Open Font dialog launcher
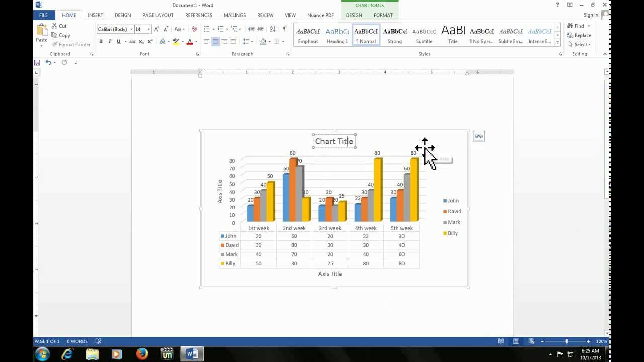Viewport: 644px width, 362px height. (x=197, y=54)
